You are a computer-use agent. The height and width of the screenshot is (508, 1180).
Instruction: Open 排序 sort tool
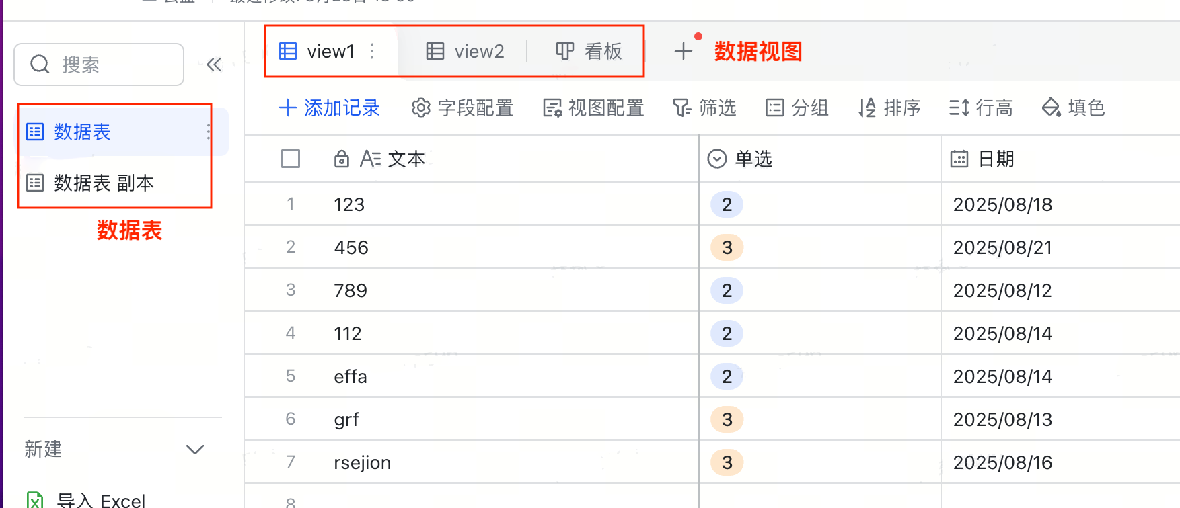click(x=889, y=108)
